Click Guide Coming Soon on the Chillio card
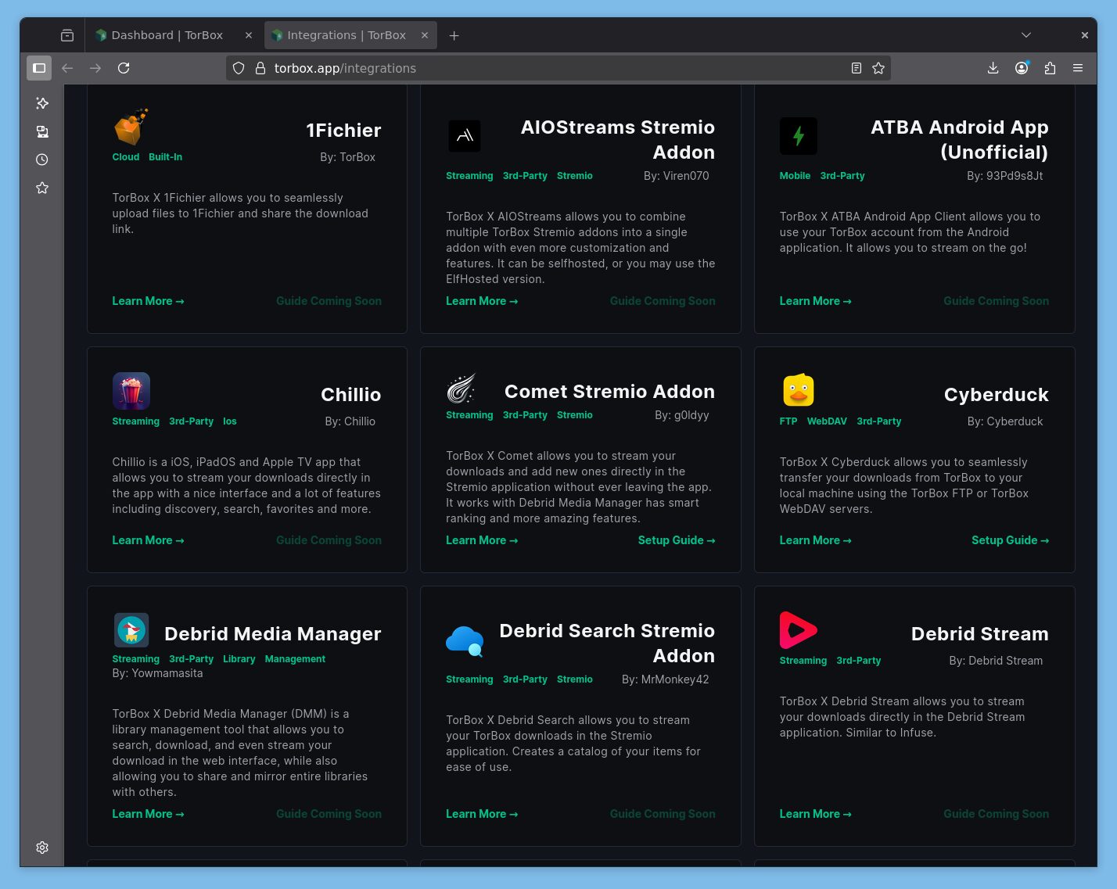The width and height of the screenshot is (1117, 889). coord(329,540)
